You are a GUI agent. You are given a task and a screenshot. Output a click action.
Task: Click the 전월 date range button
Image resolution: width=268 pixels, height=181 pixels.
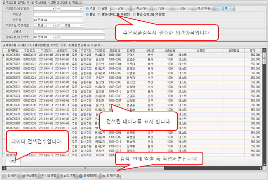point(183,8)
